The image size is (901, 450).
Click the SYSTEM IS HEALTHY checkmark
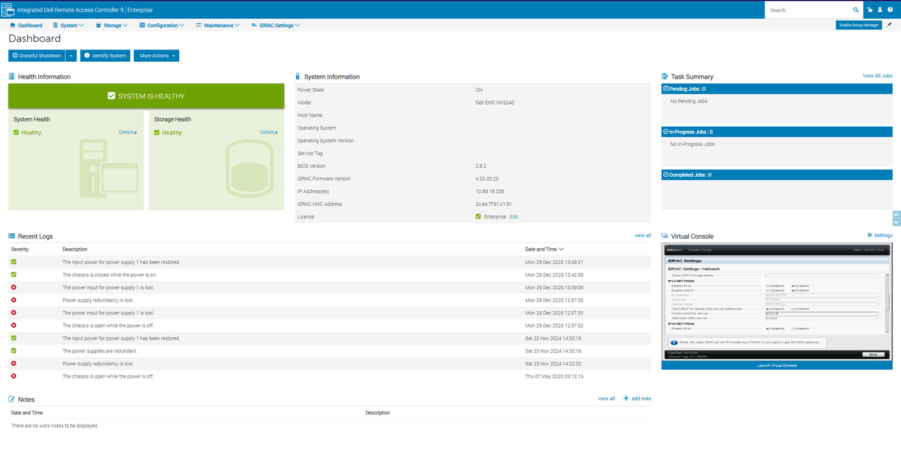click(111, 96)
